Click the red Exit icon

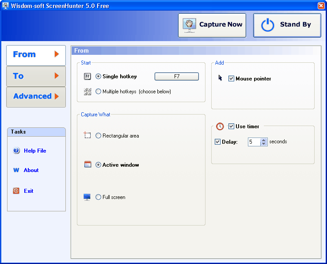16,191
